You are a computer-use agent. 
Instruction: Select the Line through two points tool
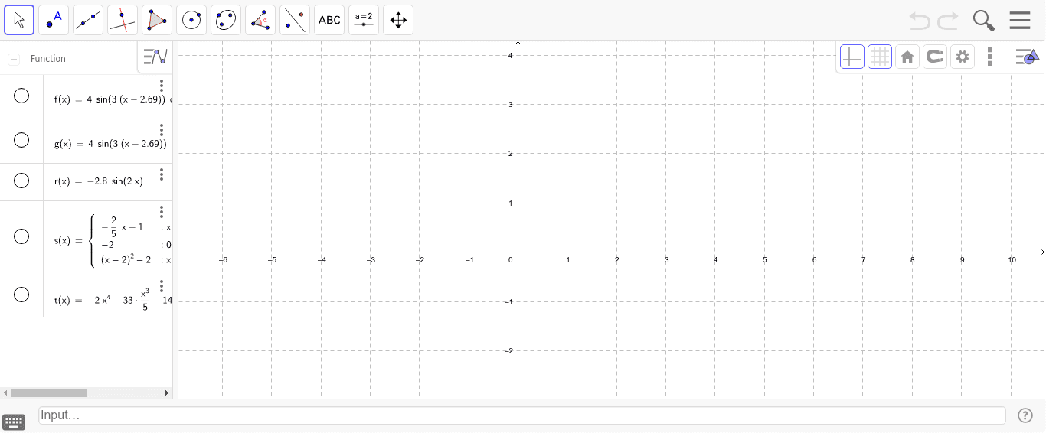[88, 20]
